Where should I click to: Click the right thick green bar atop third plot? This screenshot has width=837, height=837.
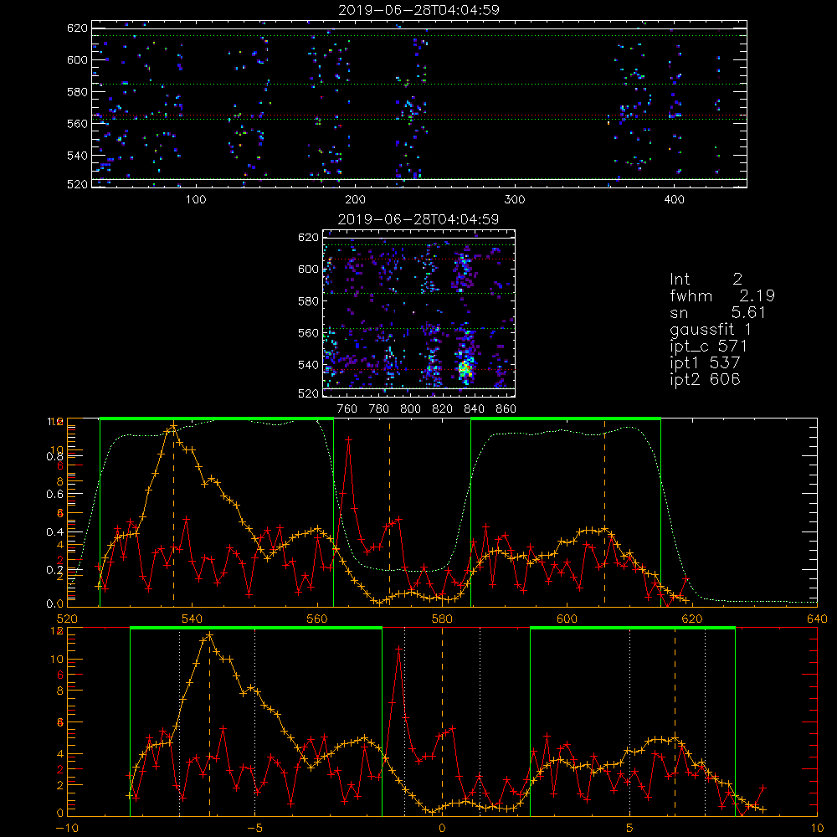pyautogui.click(x=566, y=419)
